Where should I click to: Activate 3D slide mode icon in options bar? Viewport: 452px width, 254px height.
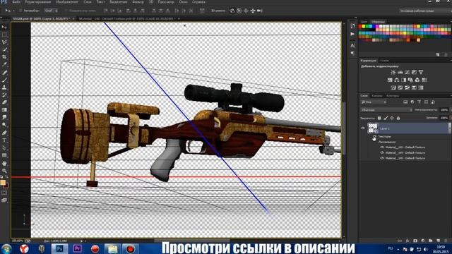253,11
